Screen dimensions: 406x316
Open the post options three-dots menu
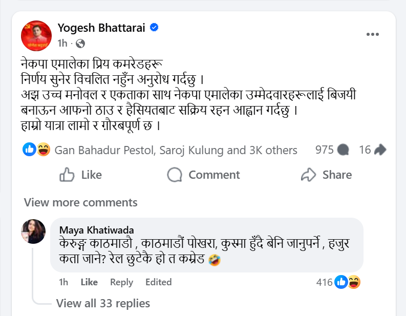pos(372,34)
